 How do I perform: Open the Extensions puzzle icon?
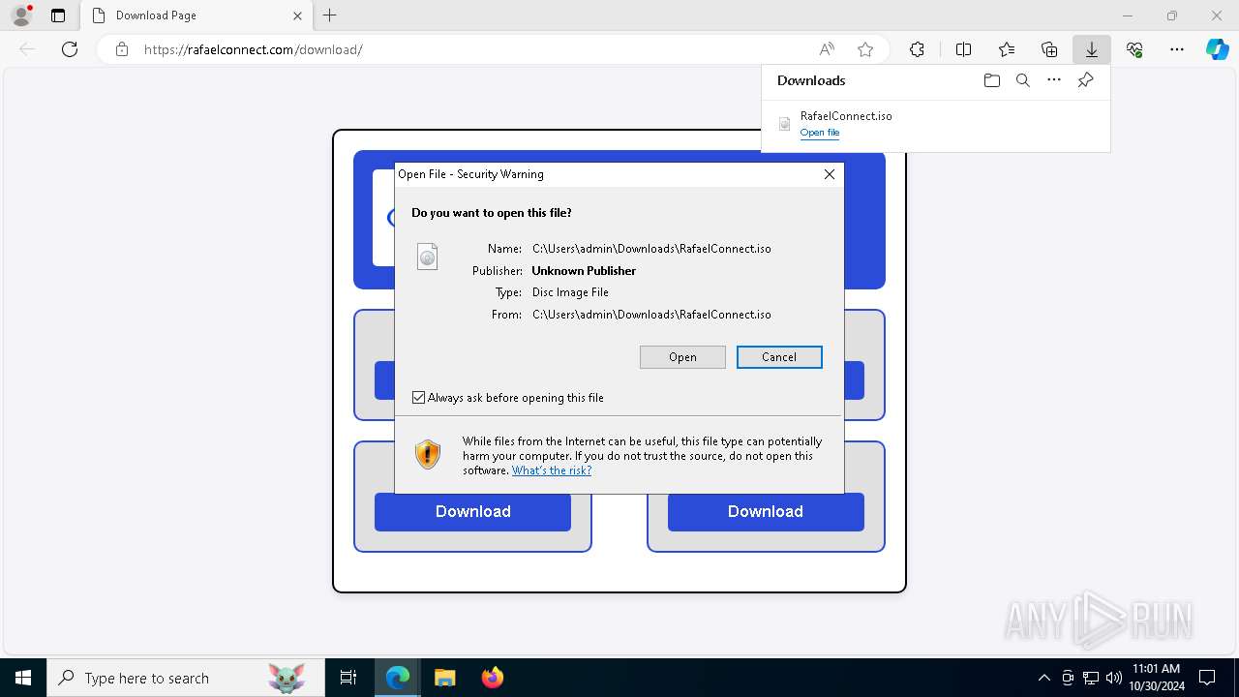917,49
